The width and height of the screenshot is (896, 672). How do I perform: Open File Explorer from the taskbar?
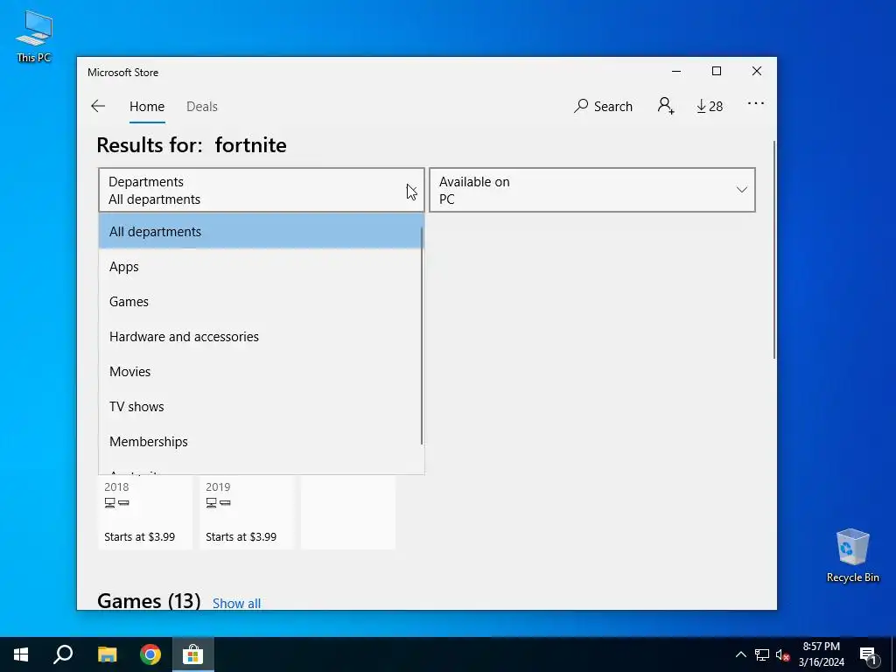point(107,654)
